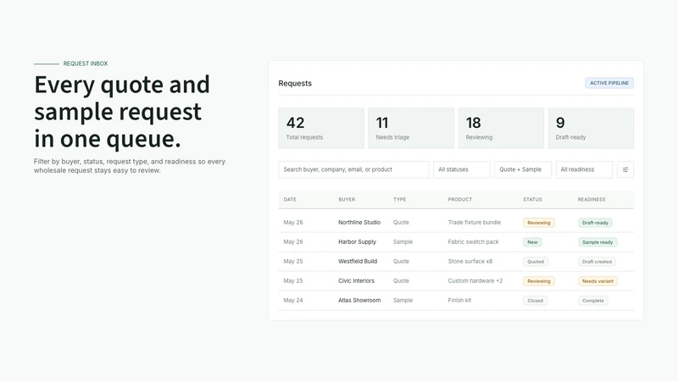This screenshot has width=678, height=381.
Task: Click the Custom hardware +2 product
Action: [x=475, y=281]
